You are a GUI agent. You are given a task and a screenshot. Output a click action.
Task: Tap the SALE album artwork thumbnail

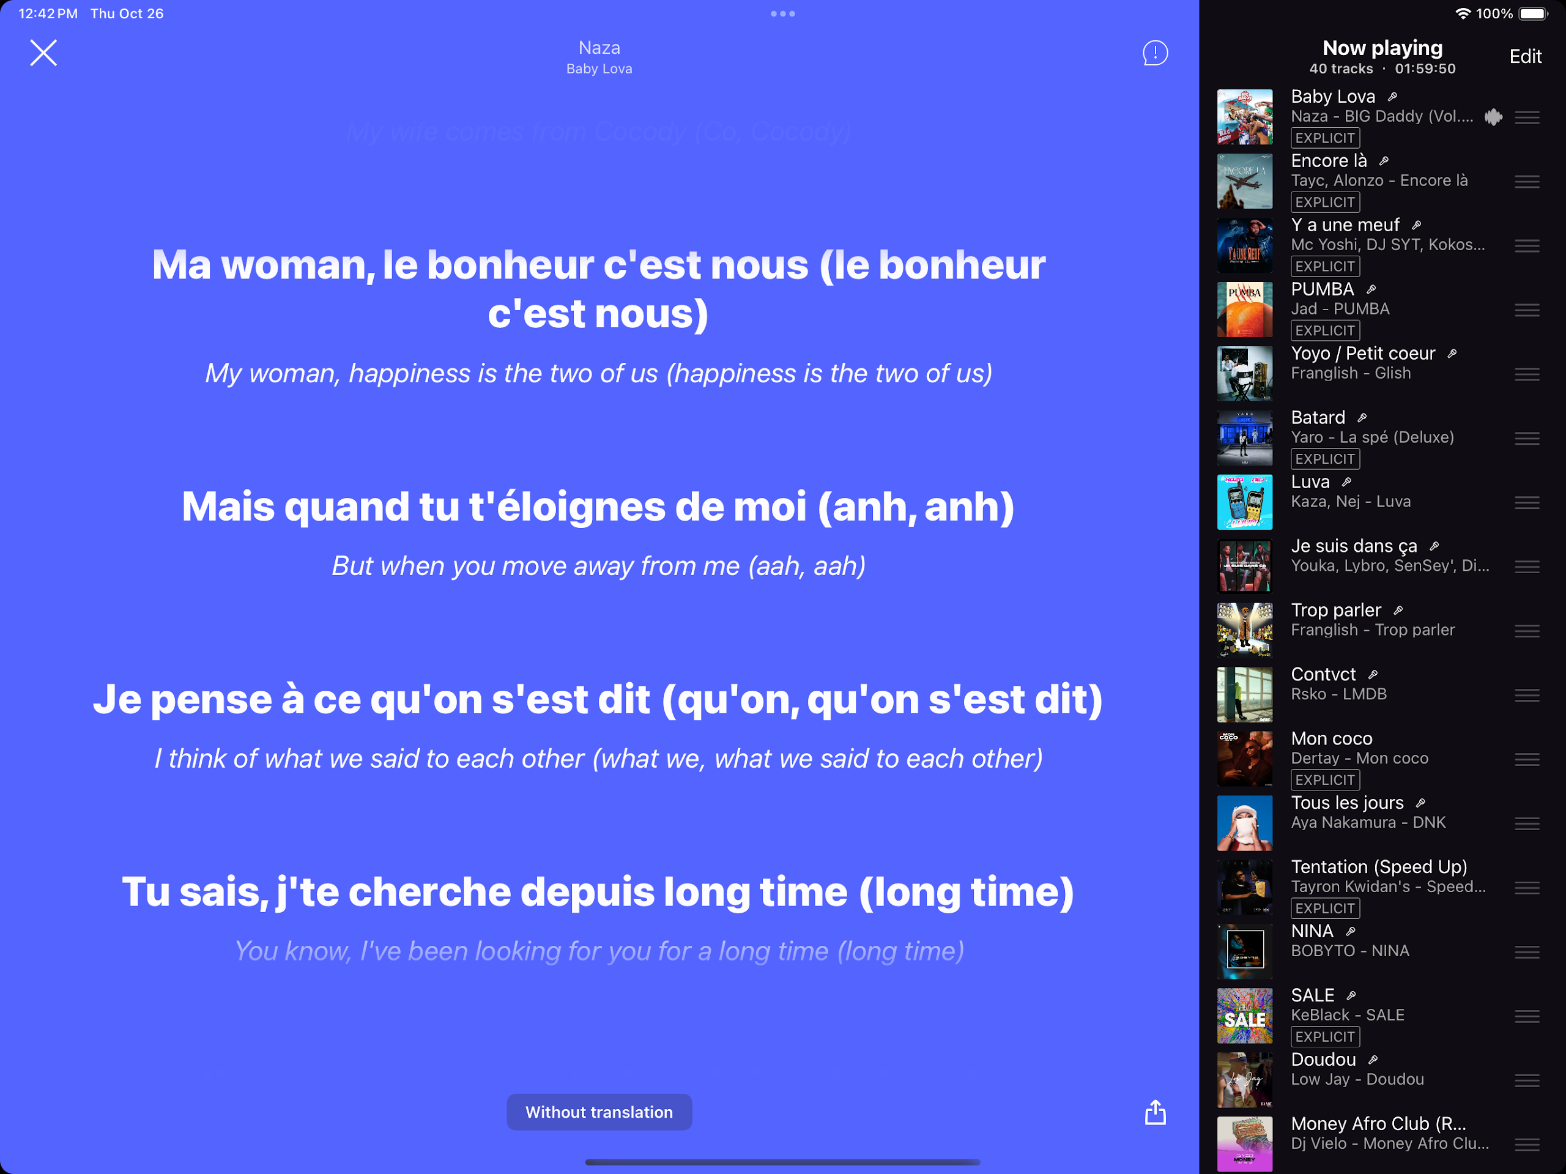pyautogui.click(x=1244, y=1016)
